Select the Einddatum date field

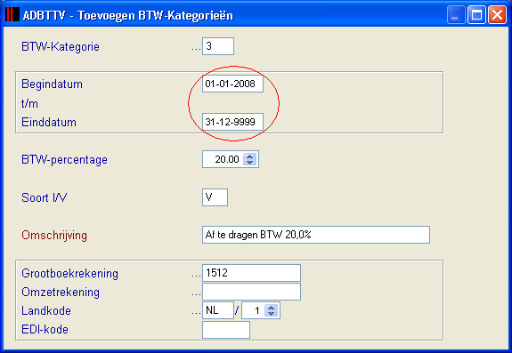[x=232, y=122]
